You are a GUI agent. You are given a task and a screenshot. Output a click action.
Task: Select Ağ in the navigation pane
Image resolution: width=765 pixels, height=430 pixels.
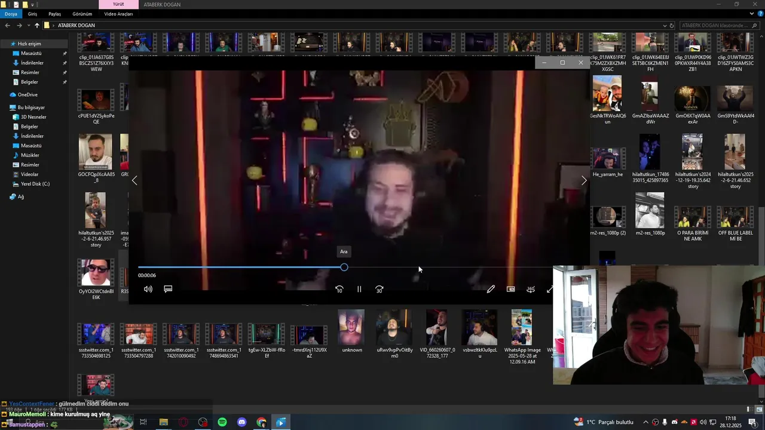21,196
